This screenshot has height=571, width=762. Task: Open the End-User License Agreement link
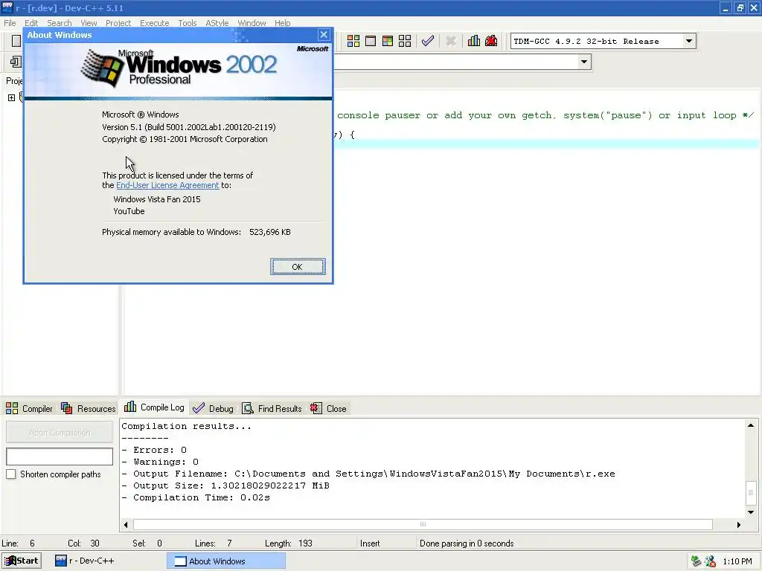167,185
